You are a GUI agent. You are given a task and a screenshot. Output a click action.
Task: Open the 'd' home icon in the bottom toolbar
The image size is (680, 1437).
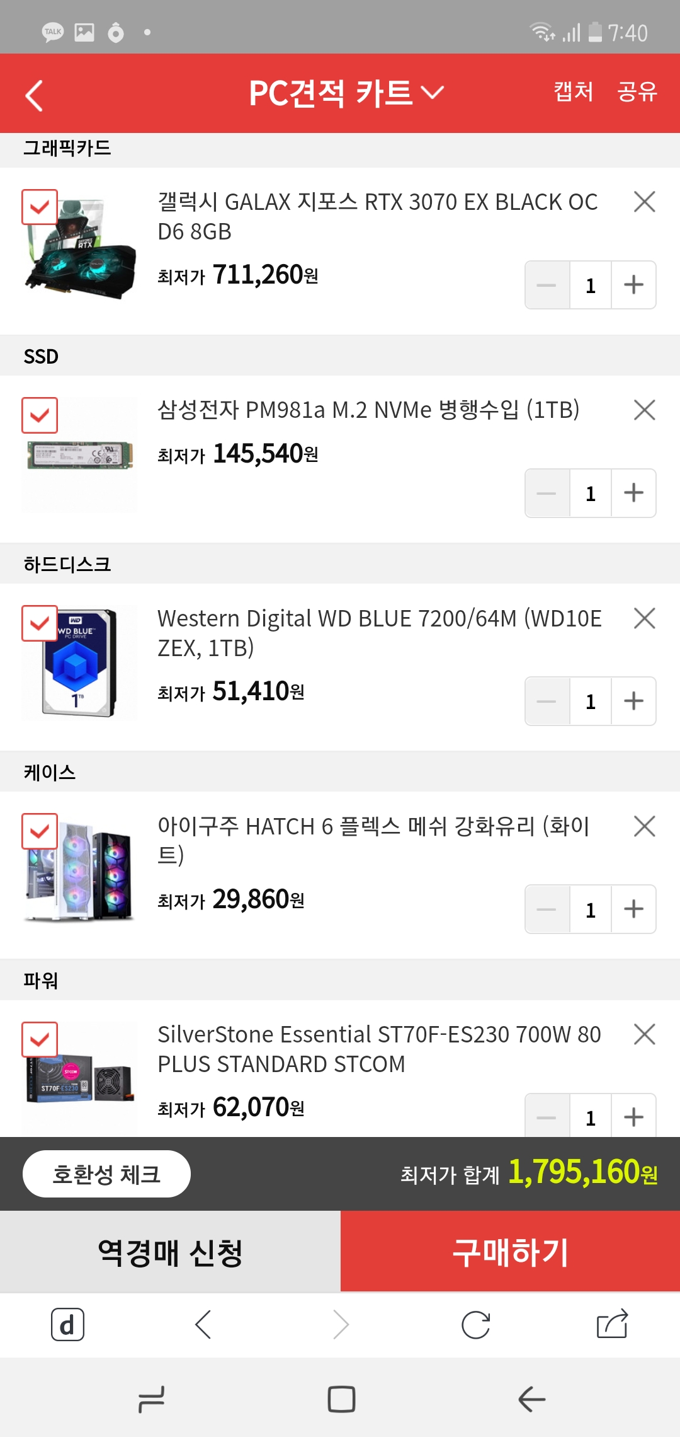tap(67, 1324)
